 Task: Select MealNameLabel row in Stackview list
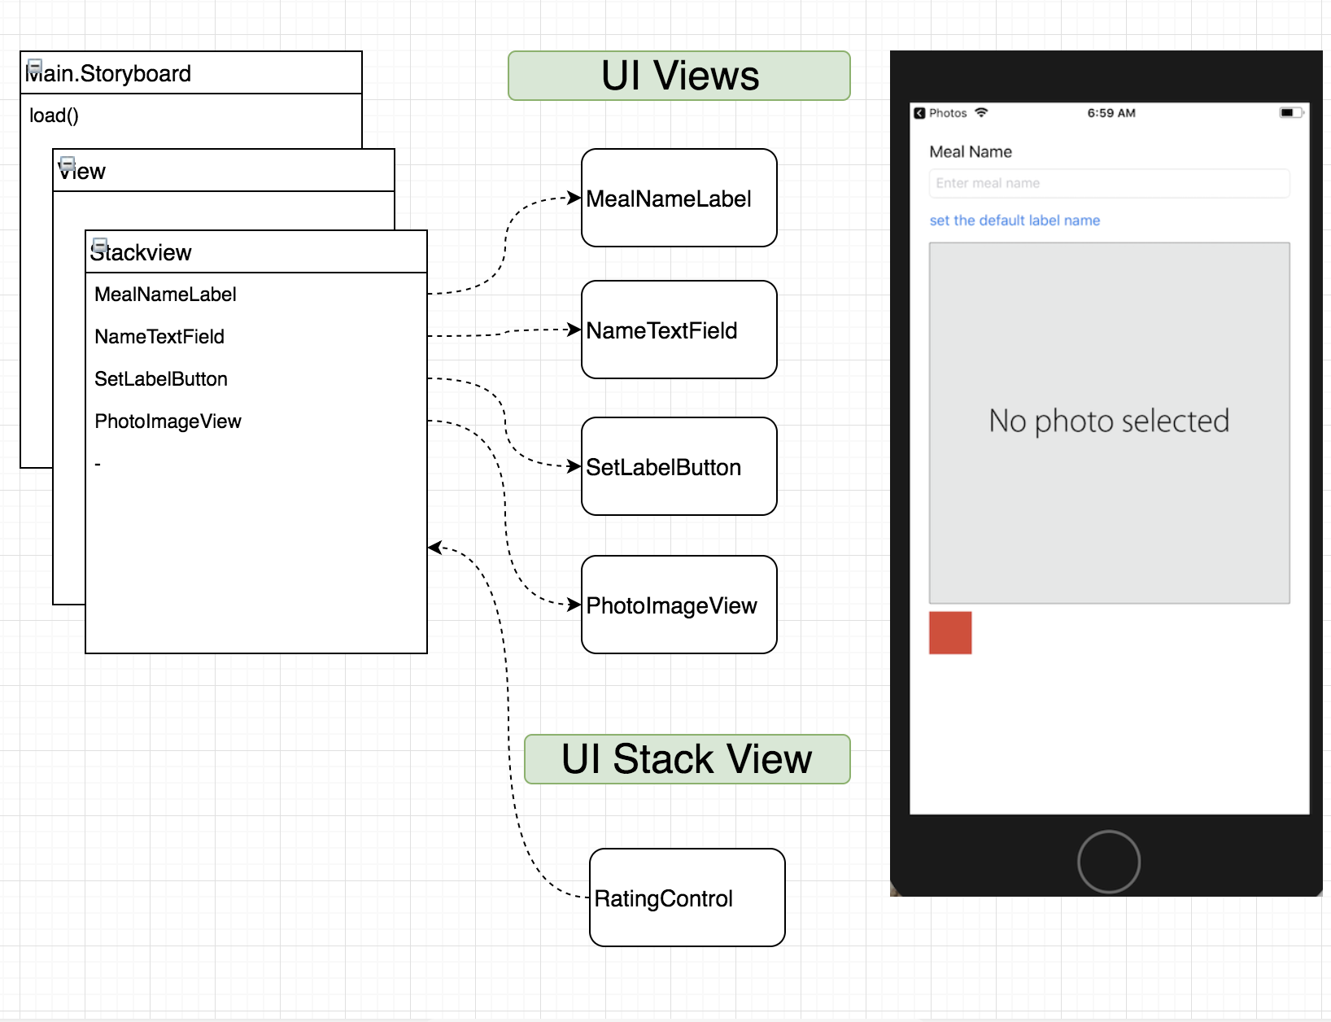point(255,295)
